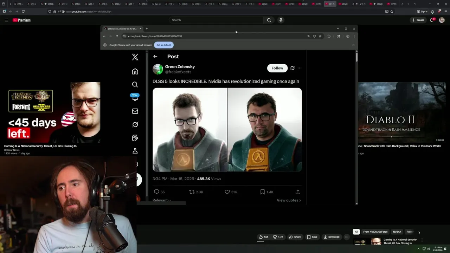
Task: Open View quotes link
Action: pyautogui.click(x=289, y=200)
